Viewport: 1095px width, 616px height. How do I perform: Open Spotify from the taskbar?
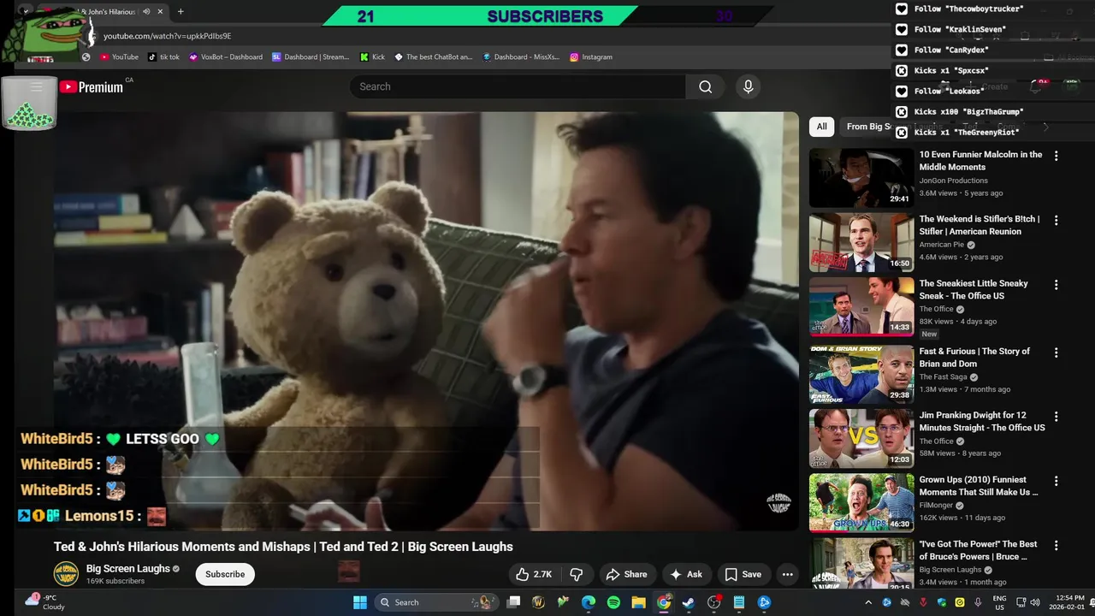(613, 602)
